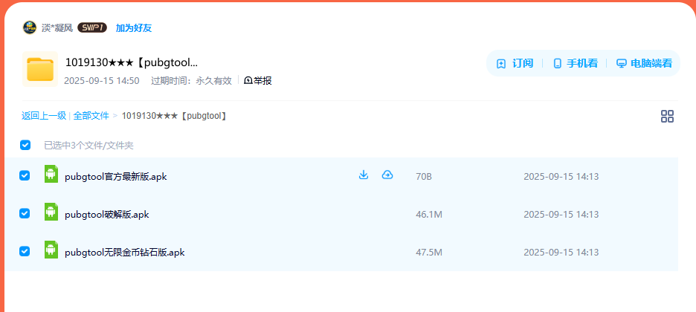Click the 47.5M file size
This screenshot has width=696, height=312.
429,253
